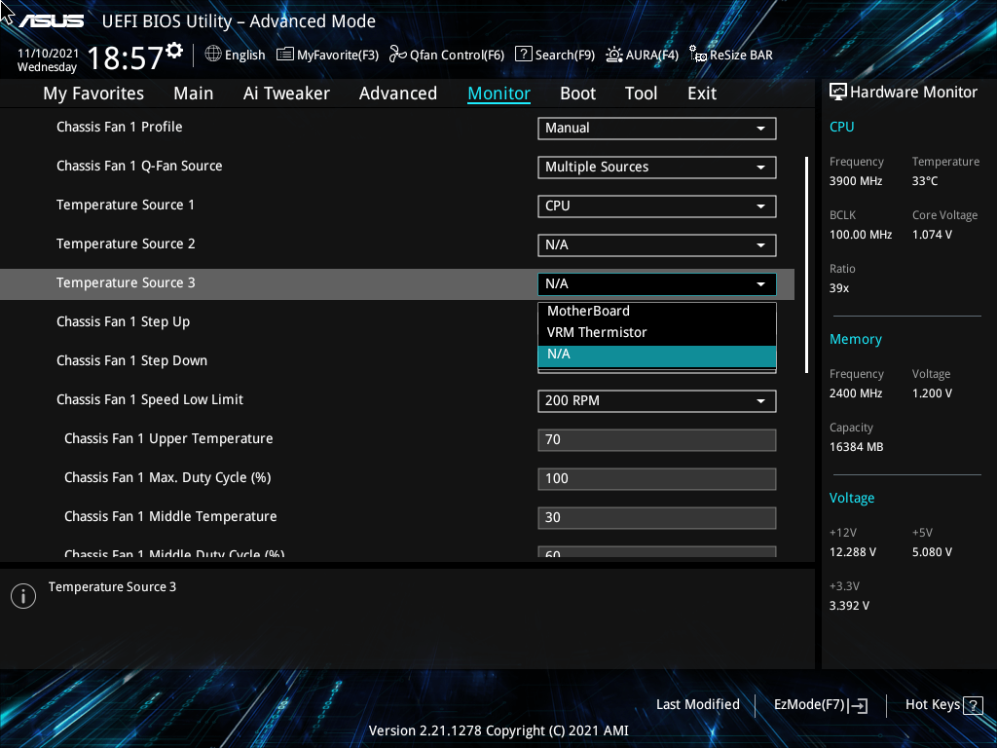Click the ReSize BAR icon
Screen dimensions: 997x748
(x=698, y=55)
